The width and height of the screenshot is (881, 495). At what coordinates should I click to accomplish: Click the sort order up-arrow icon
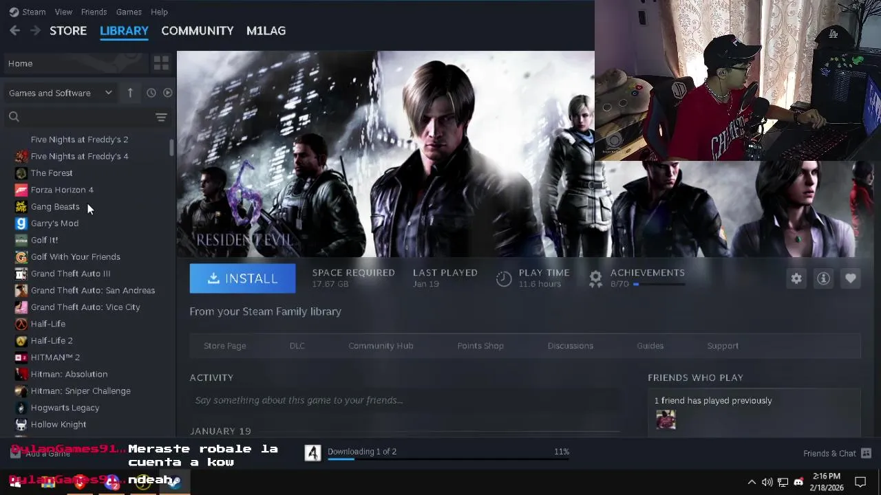[130, 93]
